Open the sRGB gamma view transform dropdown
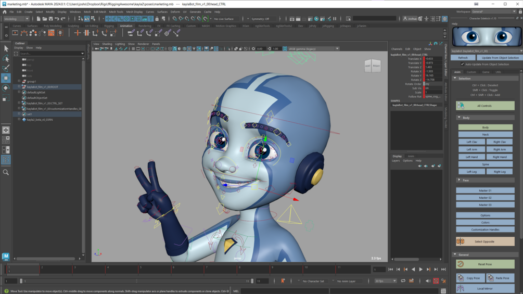The height and width of the screenshot is (294, 523). tap(313, 49)
